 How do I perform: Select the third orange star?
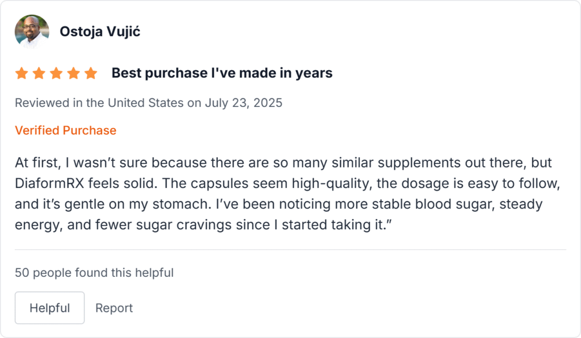[x=56, y=74]
